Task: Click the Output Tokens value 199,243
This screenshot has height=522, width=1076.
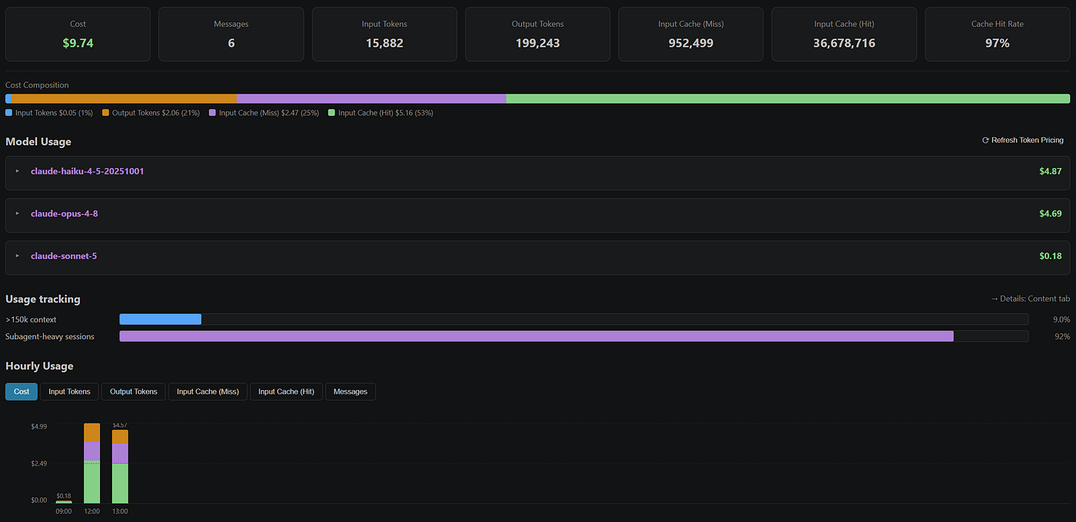Action: coord(537,43)
